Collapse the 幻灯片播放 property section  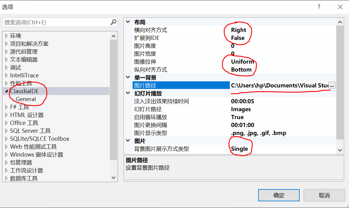click(x=128, y=93)
